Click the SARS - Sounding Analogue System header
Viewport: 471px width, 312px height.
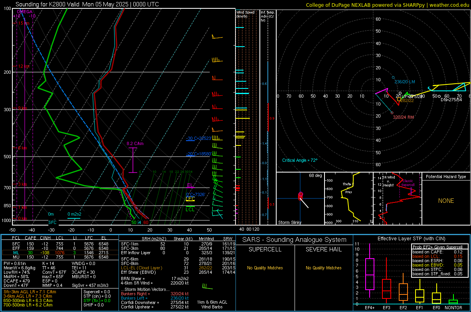295,240
